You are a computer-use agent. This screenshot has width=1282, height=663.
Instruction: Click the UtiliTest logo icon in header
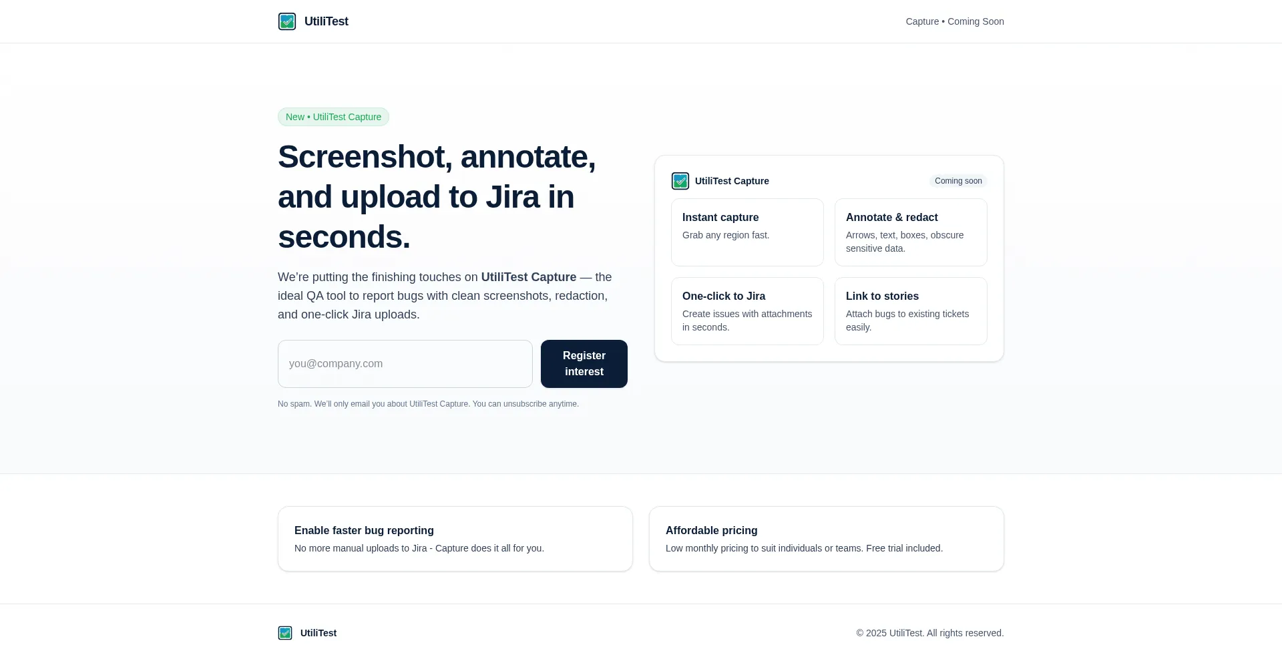click(287, 21)
